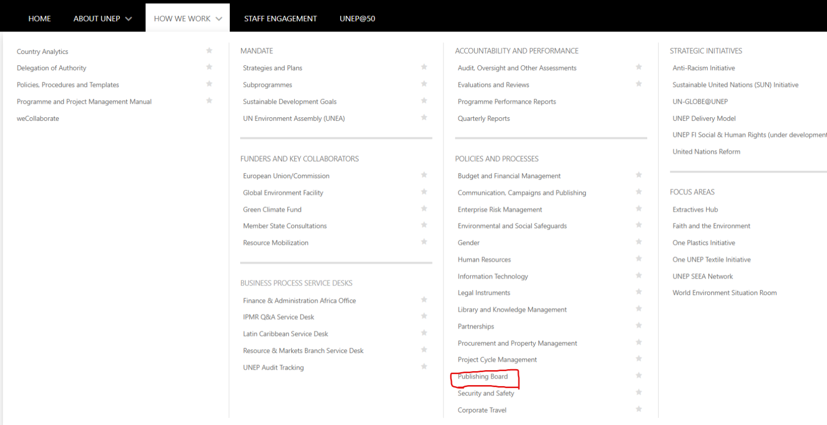Open Security and Safety link
This screenshot has width=827, height=425.
pos(485,393)
